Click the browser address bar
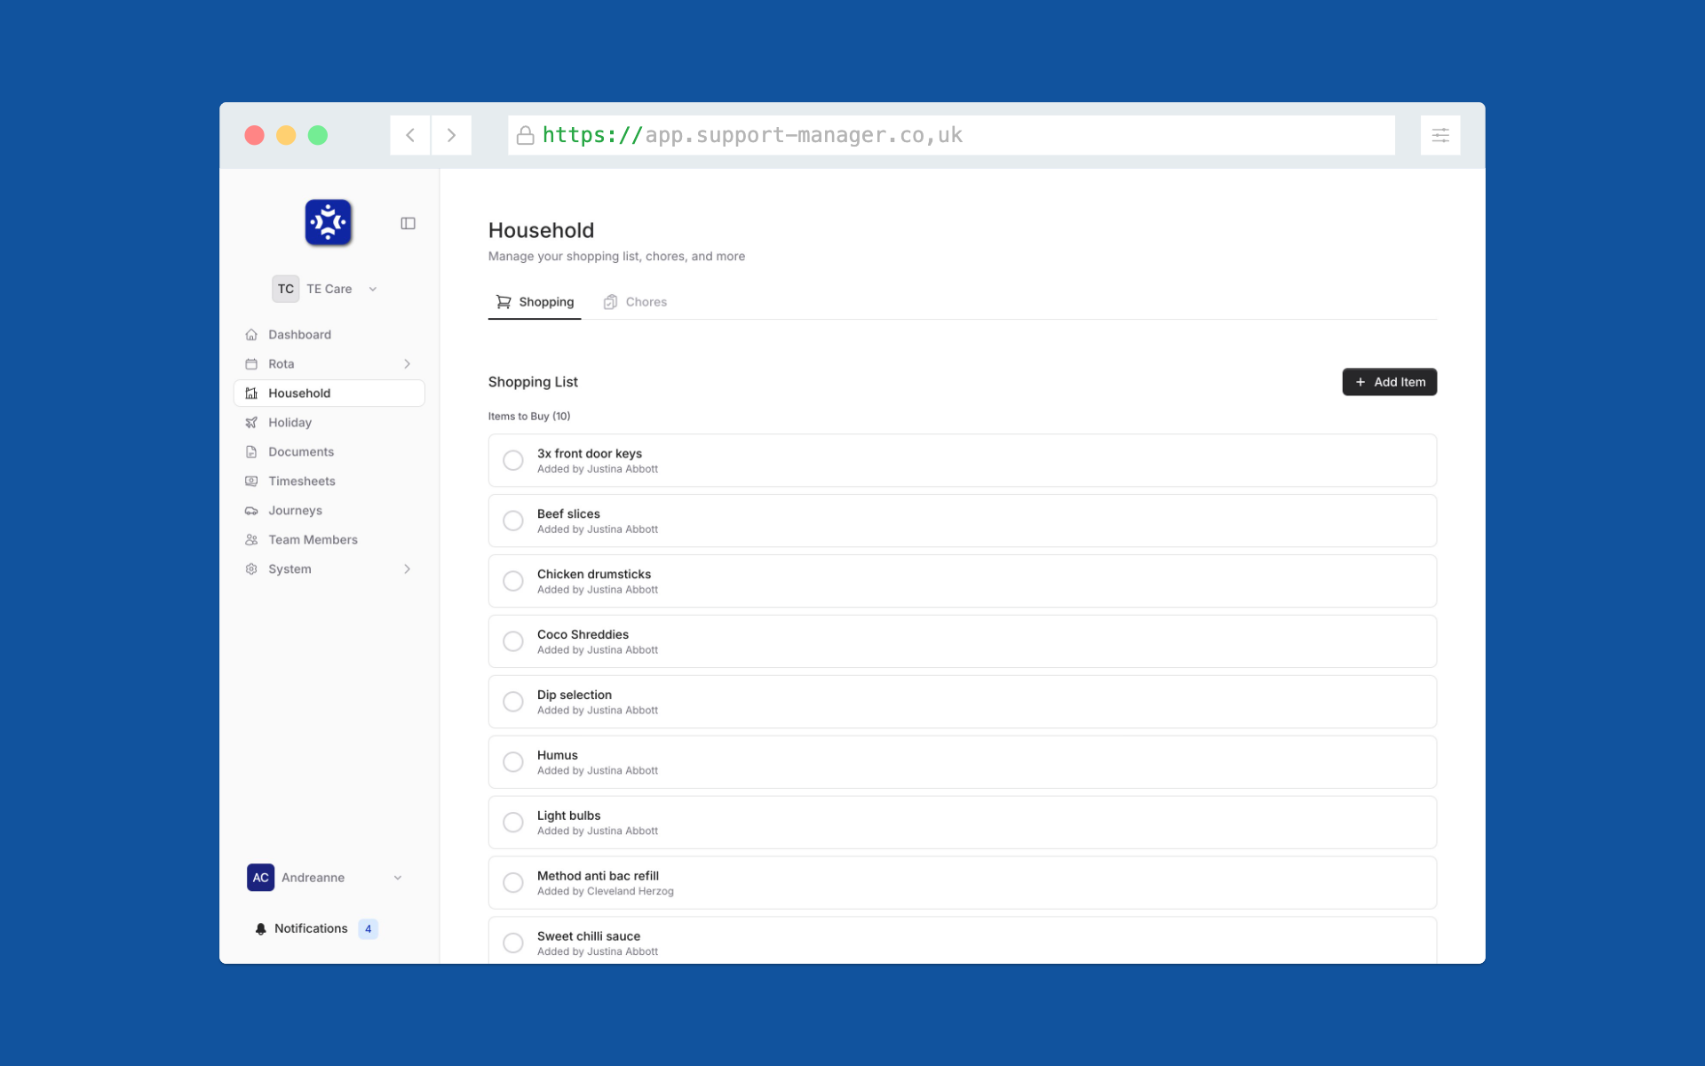This screenshot has height=1066, width=1705. pos(950,135)
